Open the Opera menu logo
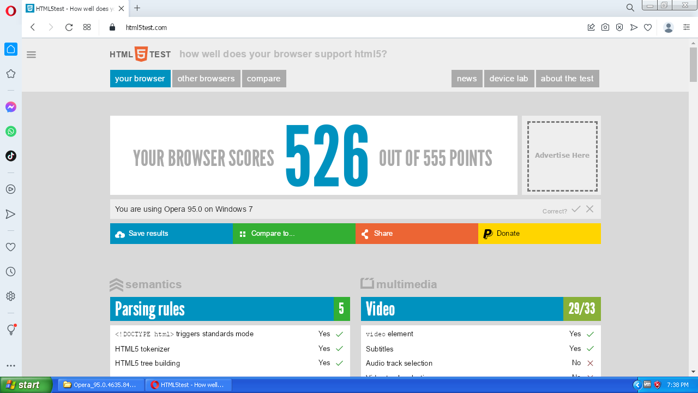This screenshot has height=393, width=698. pos(11,11)
